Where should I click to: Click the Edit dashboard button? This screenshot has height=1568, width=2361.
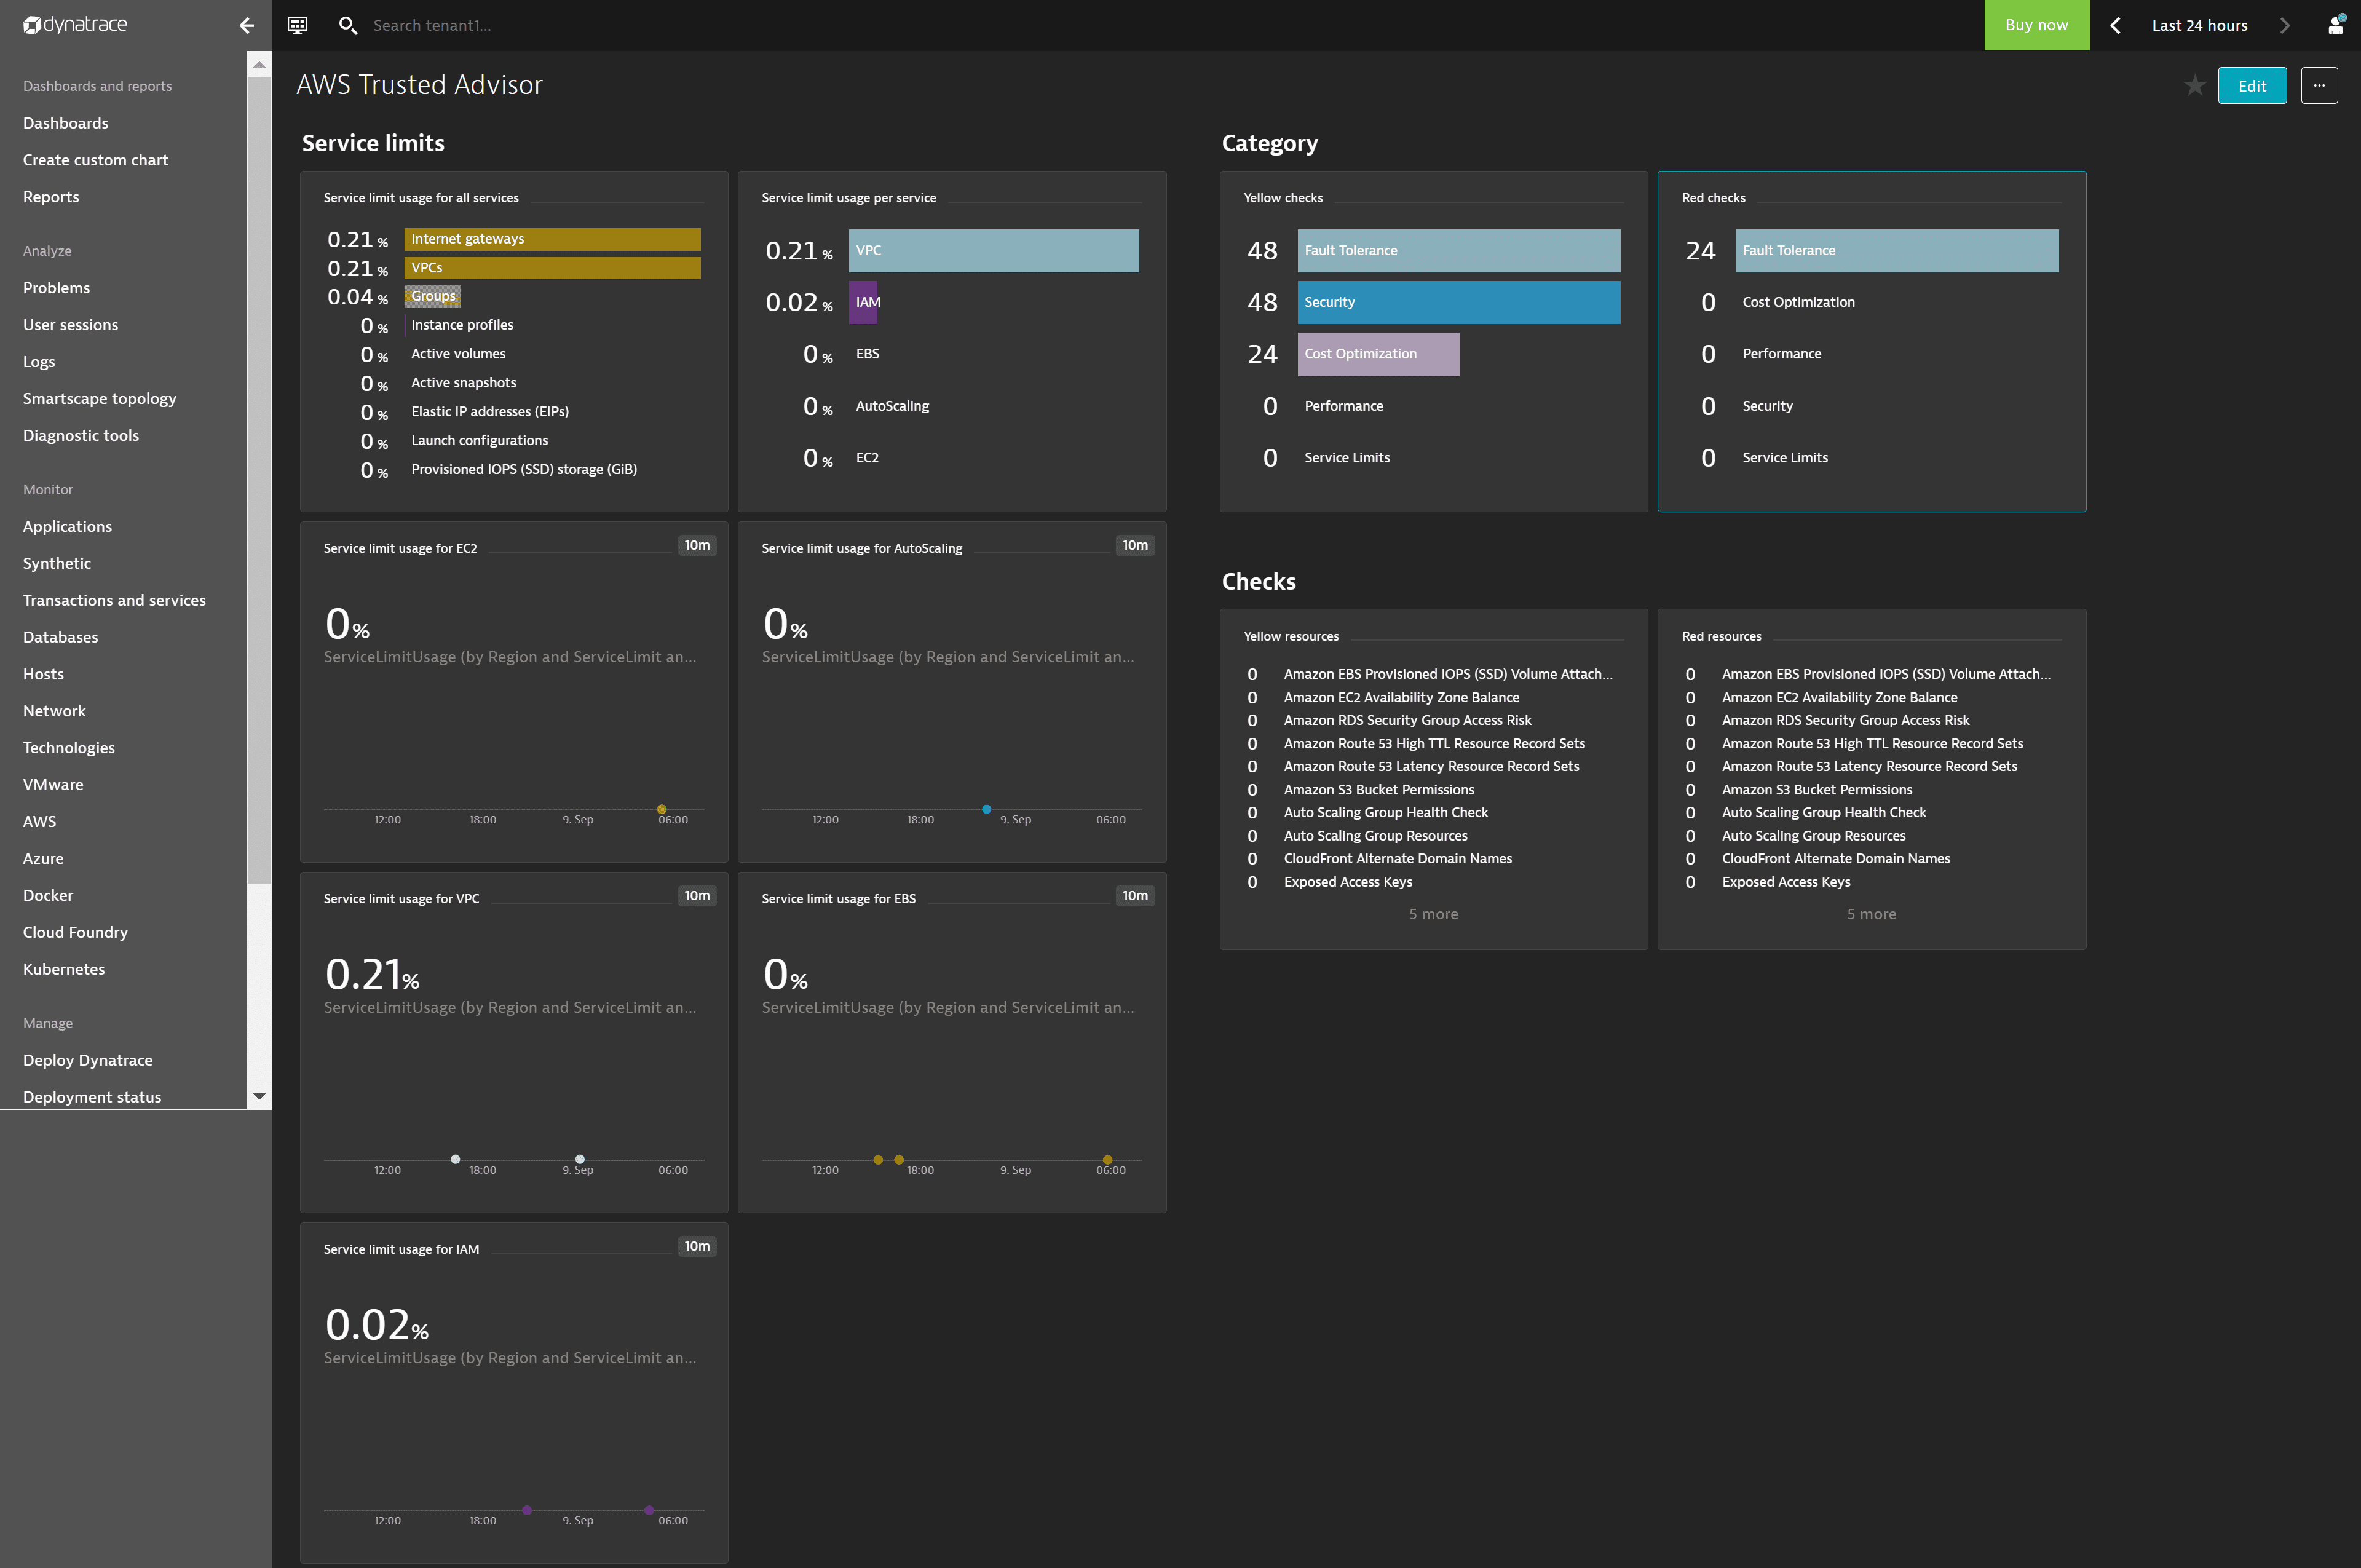pyautogui.click(x=2251, y=85)
